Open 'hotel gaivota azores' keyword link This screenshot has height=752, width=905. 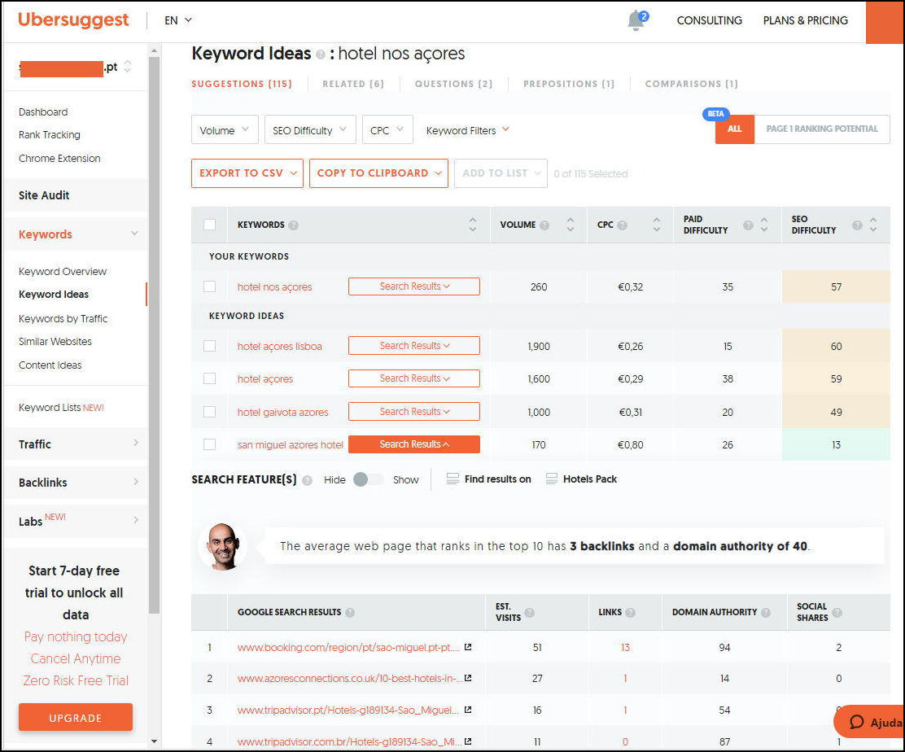[x=283, y=412]
